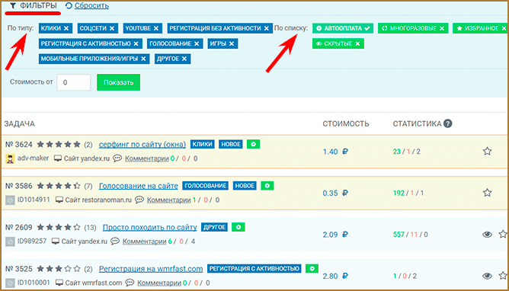Viewport: 509px width, 291px height.
Task: Toggle the МНОГОРАЗОВЫЕ list filter
Action: tap(413, 28)
